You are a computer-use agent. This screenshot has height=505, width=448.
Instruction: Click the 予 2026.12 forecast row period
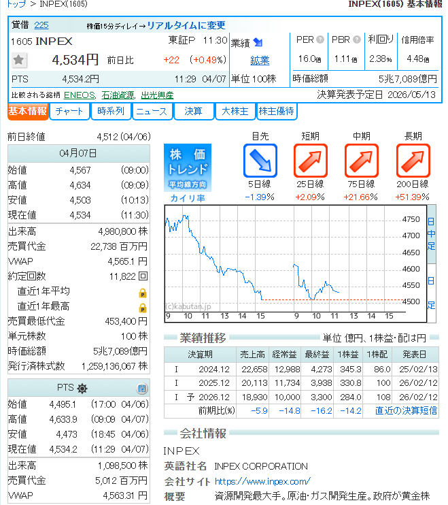[208, 397]
